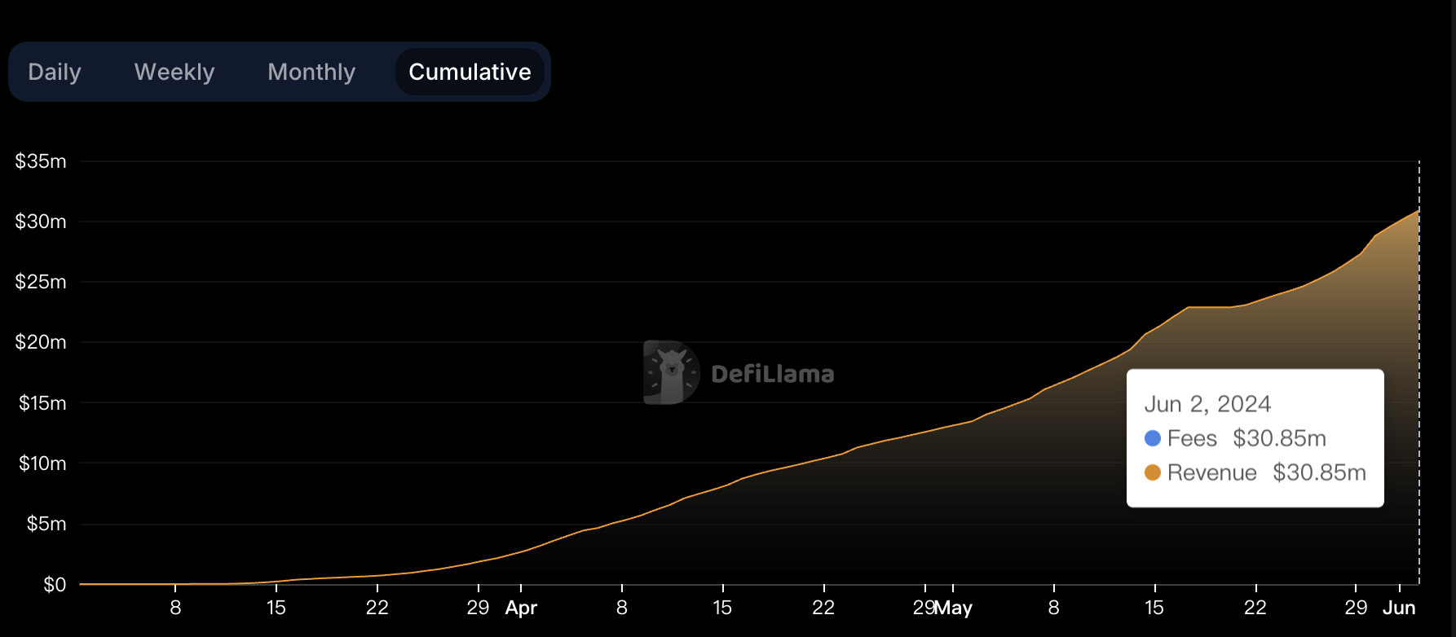Click the $0 y-axis label
The image size is (1456, 637).
pos(55,585)
